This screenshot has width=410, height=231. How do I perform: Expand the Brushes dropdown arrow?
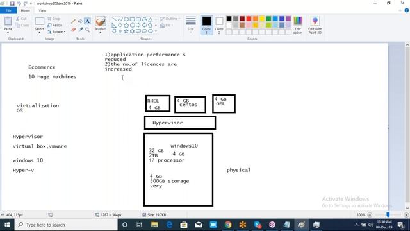click(x=101, y=33)
